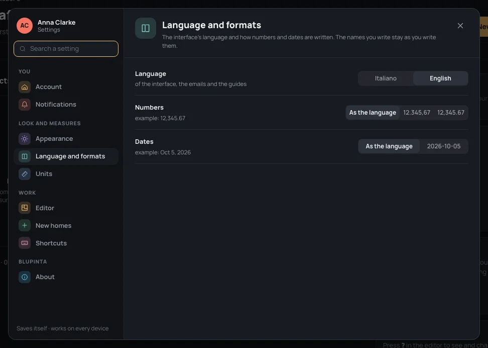Click the About info icon
The image size is (488, 348).
(25, 277)
